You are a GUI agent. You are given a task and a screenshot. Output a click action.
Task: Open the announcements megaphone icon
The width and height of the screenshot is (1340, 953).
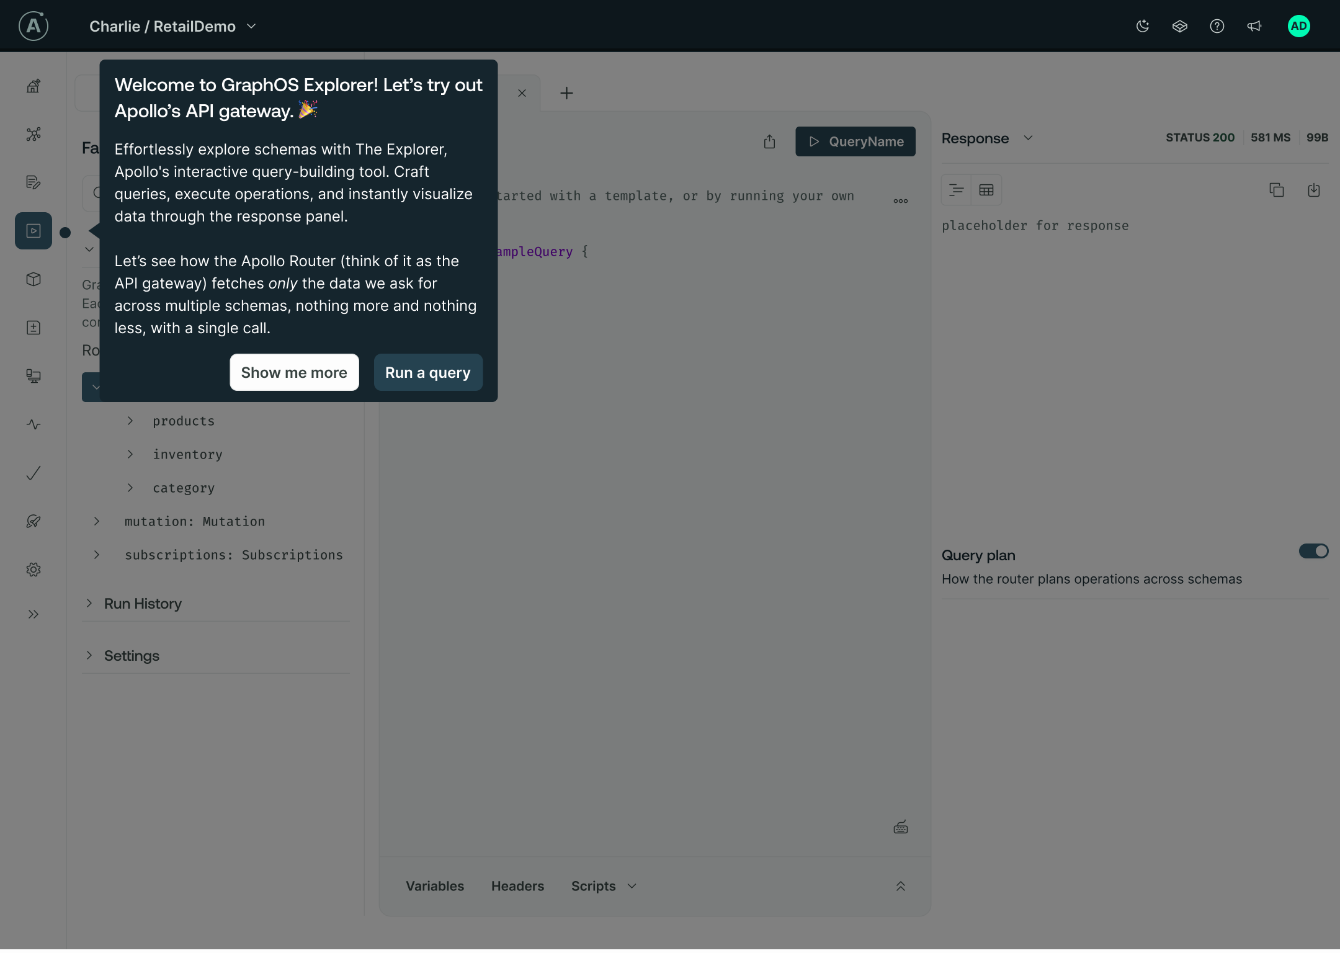pos(1254,26)
